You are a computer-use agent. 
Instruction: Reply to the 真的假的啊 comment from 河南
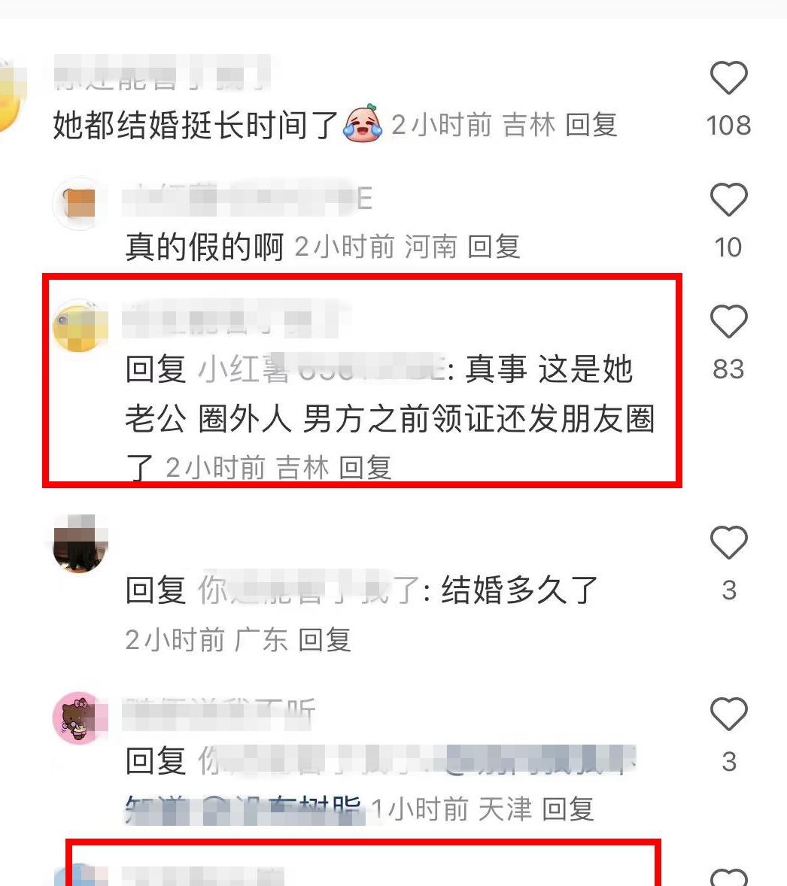tap(494, 247)
